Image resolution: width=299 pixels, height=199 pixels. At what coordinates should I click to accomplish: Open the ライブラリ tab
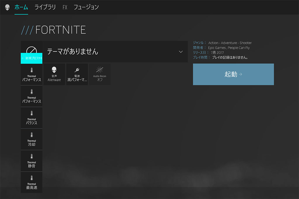[x=45, y=7]
